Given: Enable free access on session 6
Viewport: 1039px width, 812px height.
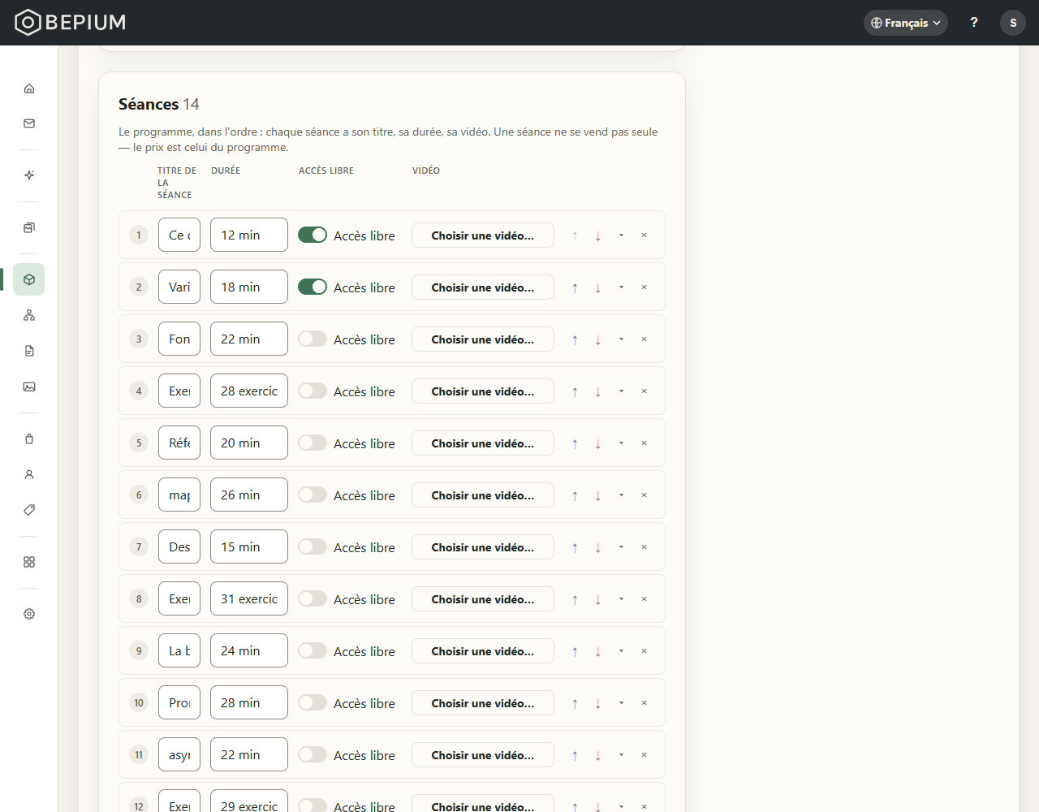Looking at the screenshot, I should click(313, 495).
